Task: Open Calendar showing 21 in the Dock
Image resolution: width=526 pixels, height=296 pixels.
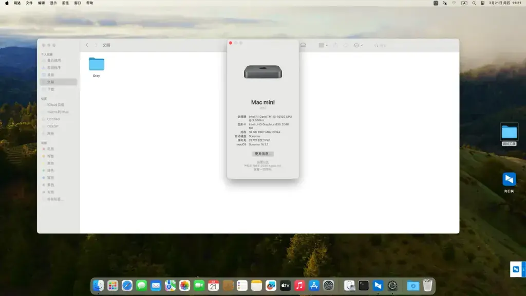Action: pos(213,286)
